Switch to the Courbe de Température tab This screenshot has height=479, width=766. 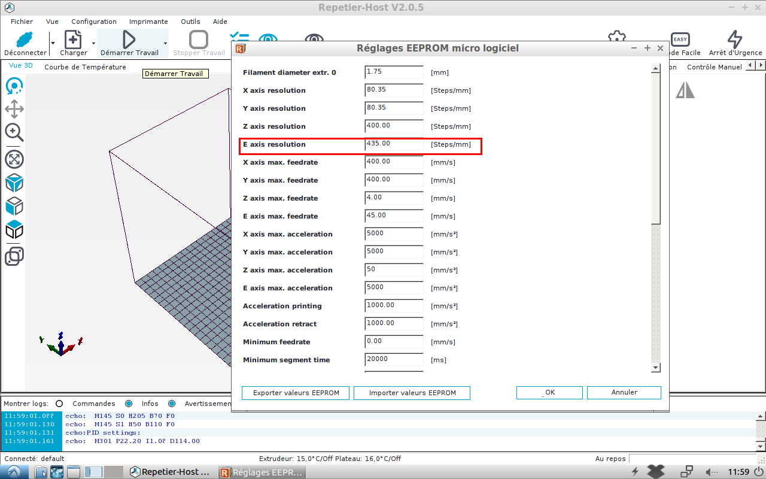tap(85, 67)
